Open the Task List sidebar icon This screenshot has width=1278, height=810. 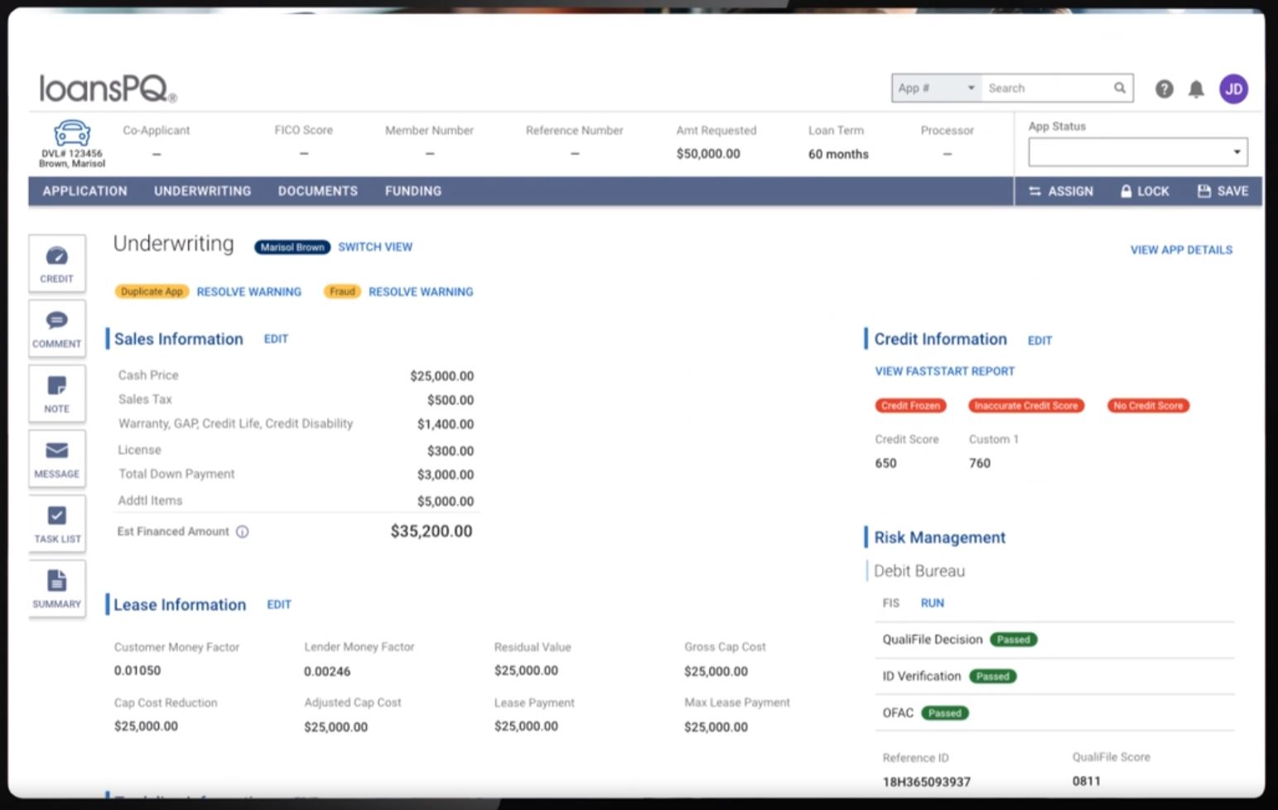[56, 523]
